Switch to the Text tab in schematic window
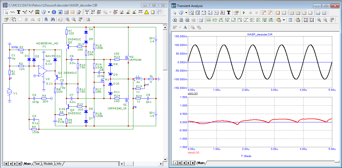The width and height of the screenshot is (342, 168). pos(37,164)
